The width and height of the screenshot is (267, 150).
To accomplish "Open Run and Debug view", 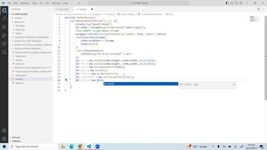I will click(4, 35).
